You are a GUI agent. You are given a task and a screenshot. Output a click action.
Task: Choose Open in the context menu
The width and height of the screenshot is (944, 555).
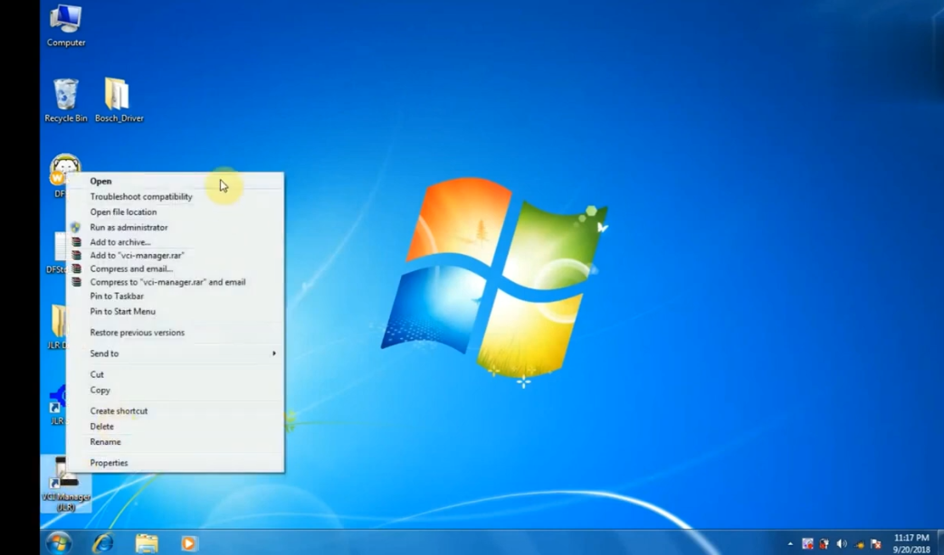click(175, 181)
